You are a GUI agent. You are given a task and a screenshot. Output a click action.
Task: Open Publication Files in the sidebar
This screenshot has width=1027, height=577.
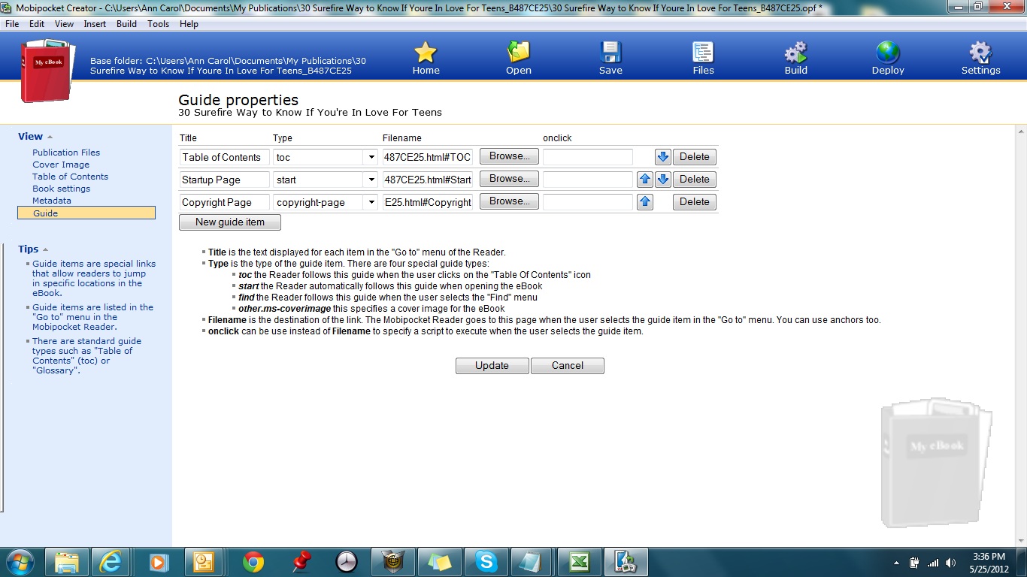(x=66, y=153)
